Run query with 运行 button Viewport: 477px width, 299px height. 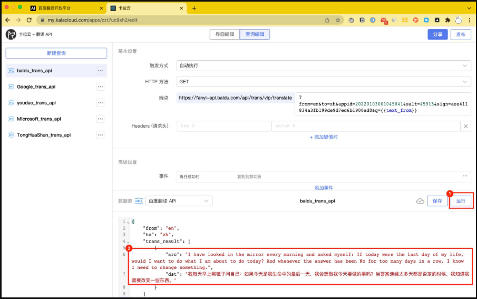click(461, 201)
